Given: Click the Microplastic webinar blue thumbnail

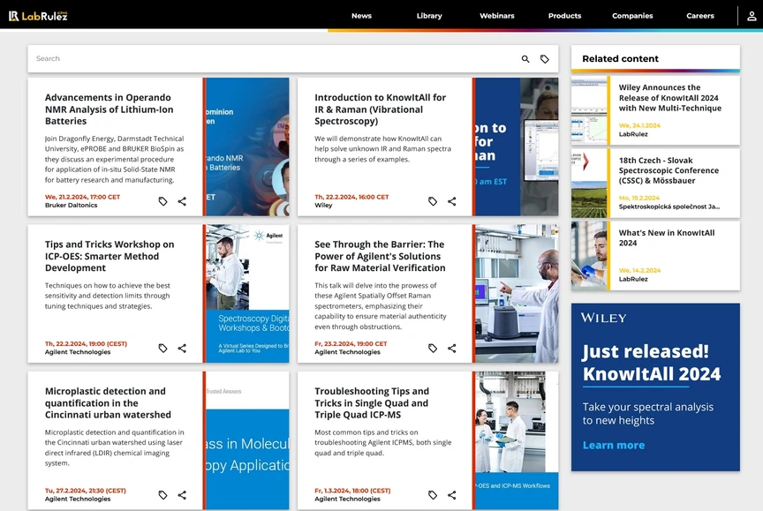Looking at the screenshot, I should click(x=247, y=440).
